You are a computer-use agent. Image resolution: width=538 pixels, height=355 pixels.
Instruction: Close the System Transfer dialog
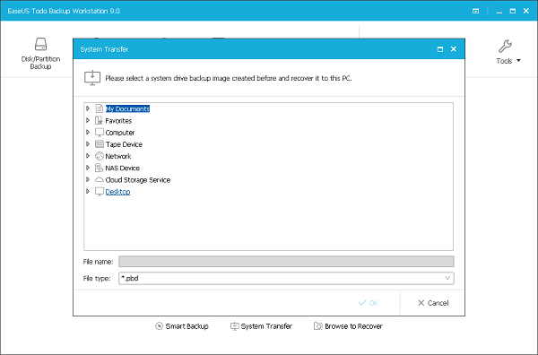click(454, 49)
